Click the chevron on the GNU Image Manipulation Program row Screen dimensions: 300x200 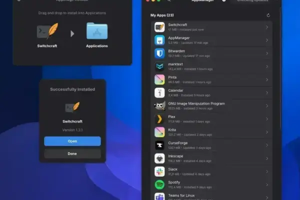coord(267,106)
